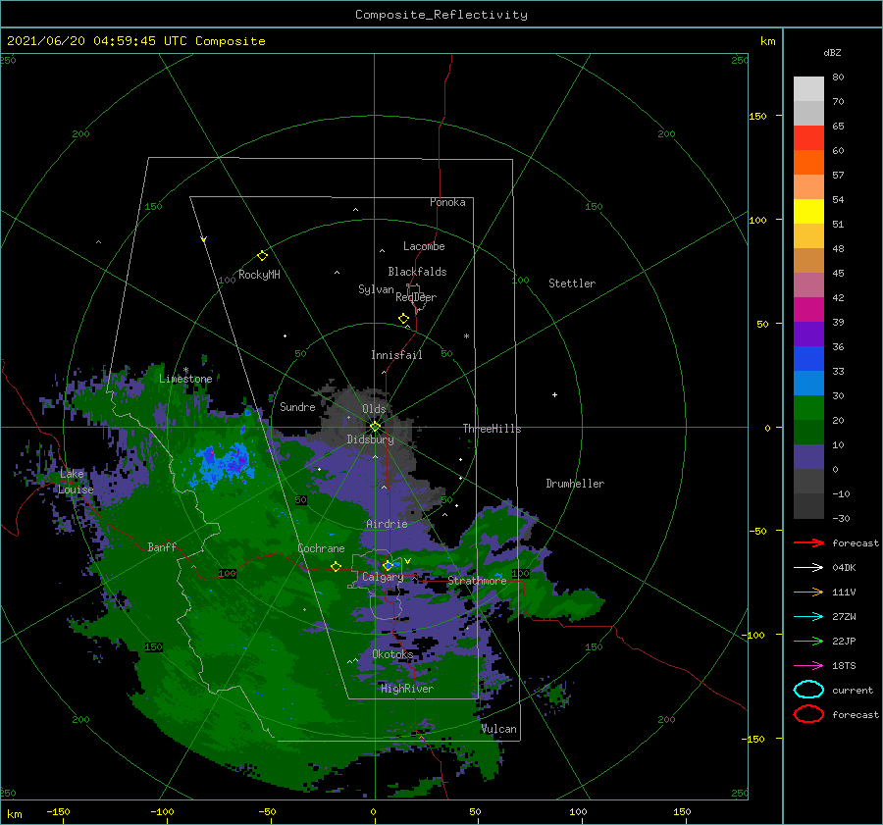The height and width of the screenshot is (825, 883).
Task: Select the Airdrie label
Action: pos(387,524)
